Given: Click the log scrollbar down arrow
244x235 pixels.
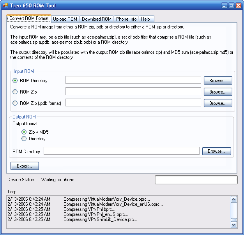Looking at the screenshot, I should 234,225.
